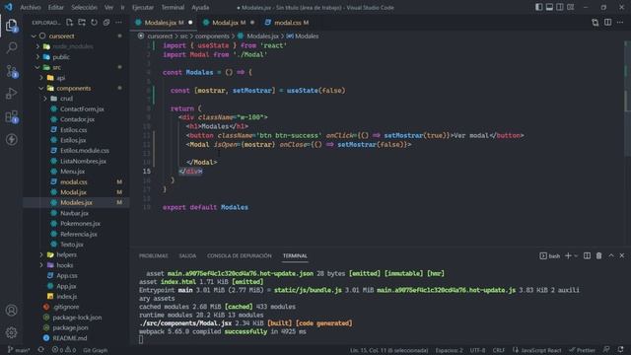Open Git Graph from status bar

[95, 350]
